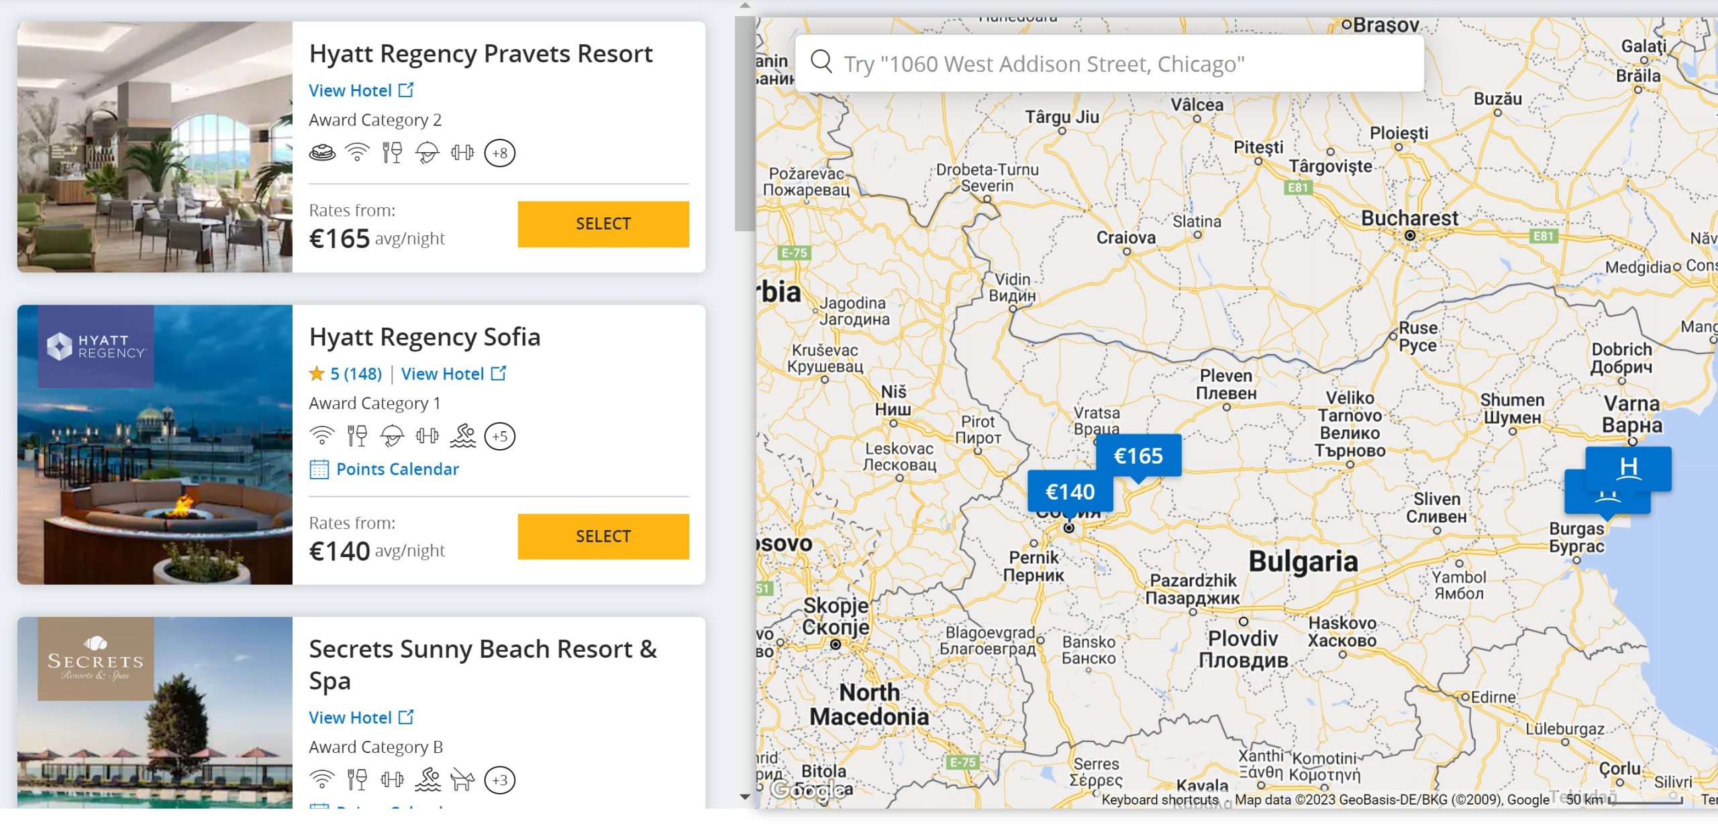Screen dimensions: 1718x826
Task: Open Keyboard shortcuts on the map
Action: coord(1160,800)
